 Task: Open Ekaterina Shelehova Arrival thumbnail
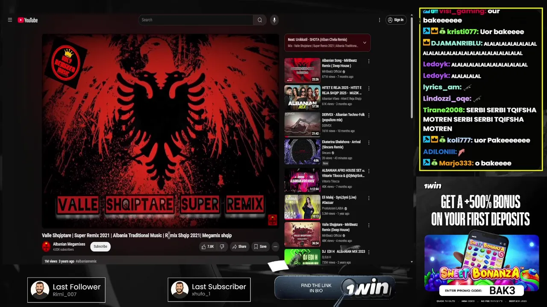click(x=302, y=151)
